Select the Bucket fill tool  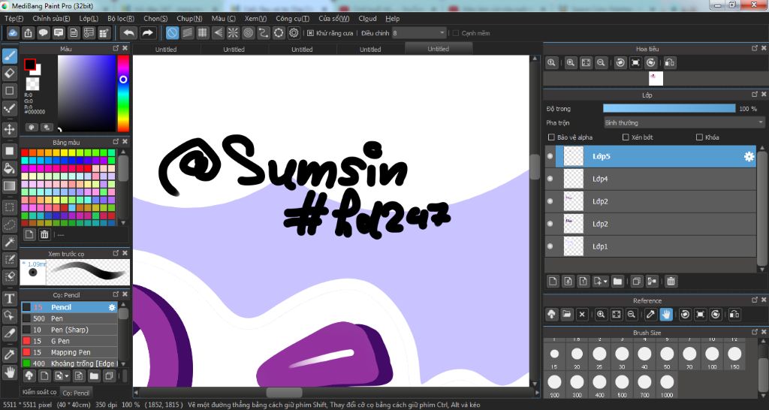tap(9, 168)
